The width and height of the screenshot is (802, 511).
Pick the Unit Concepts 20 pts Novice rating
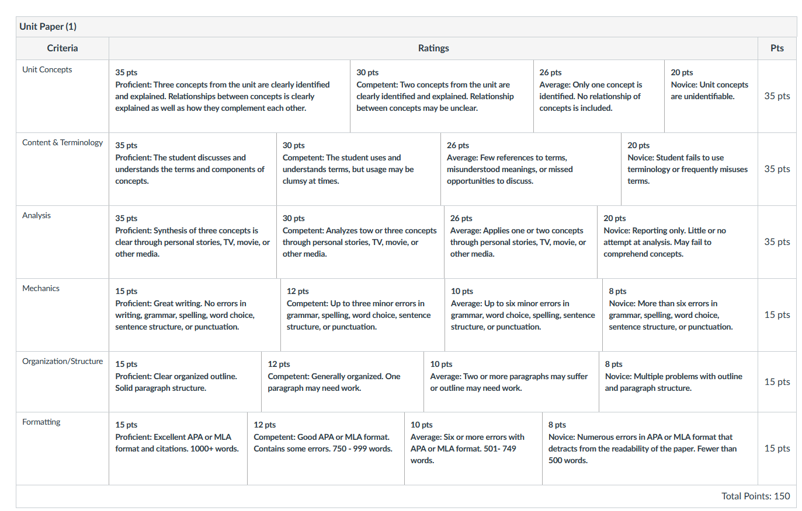tap(711, 96)
